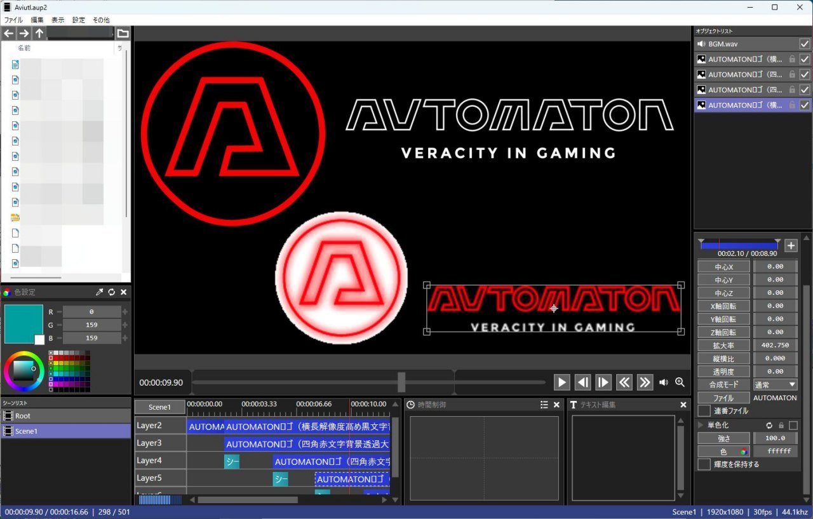The height and width of the screenshot is (519, 813).
Task: Go up one folder level
Action: point(39,34)
